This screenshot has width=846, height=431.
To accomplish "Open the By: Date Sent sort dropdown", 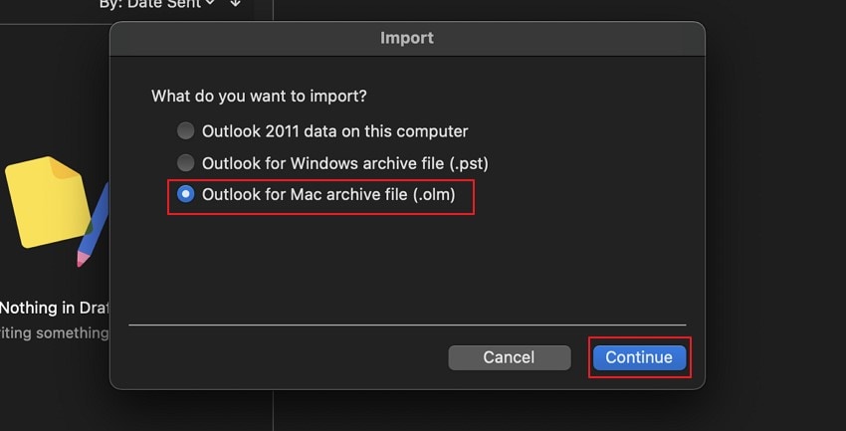I will 156,4.
